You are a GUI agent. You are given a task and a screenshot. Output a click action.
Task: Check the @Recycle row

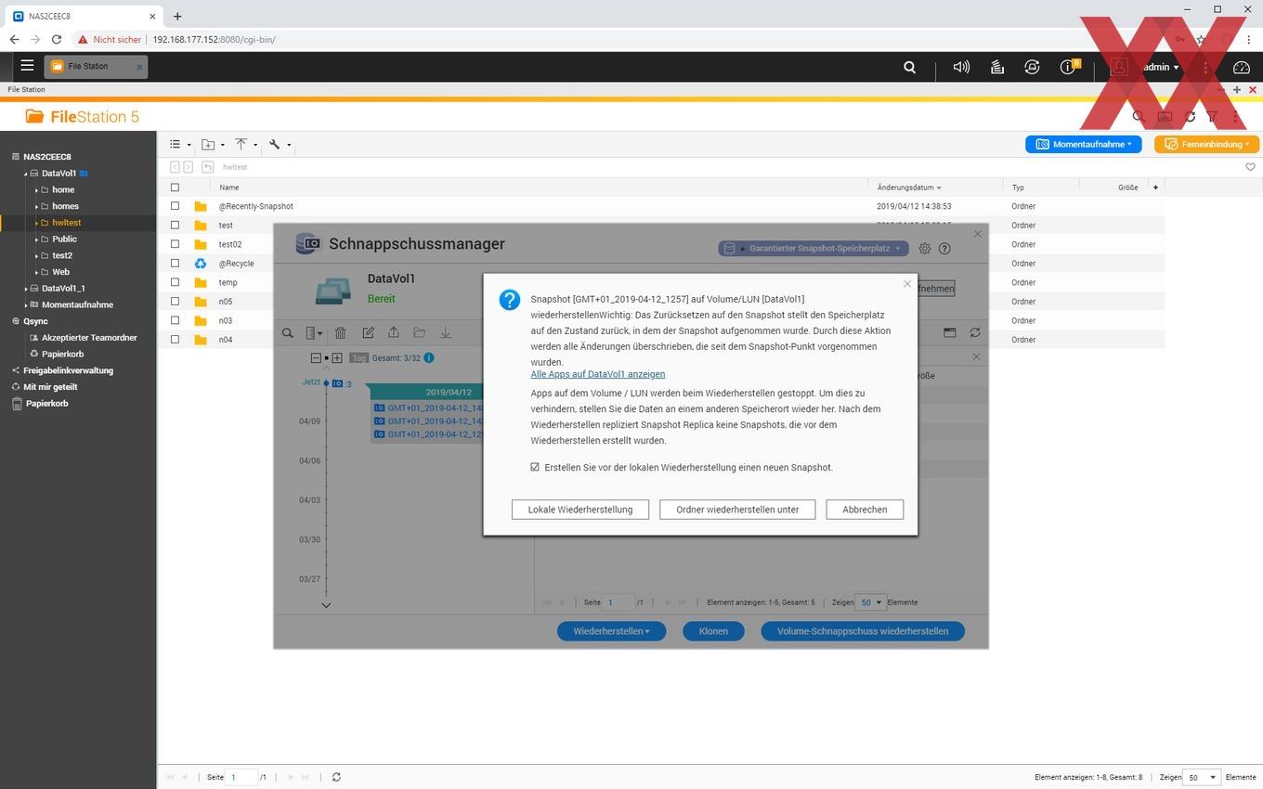tap(175, 264)
